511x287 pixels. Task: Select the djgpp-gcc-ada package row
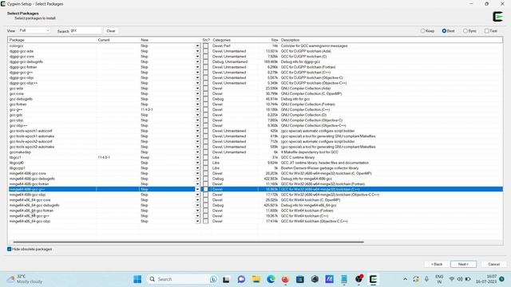point(255,51)
